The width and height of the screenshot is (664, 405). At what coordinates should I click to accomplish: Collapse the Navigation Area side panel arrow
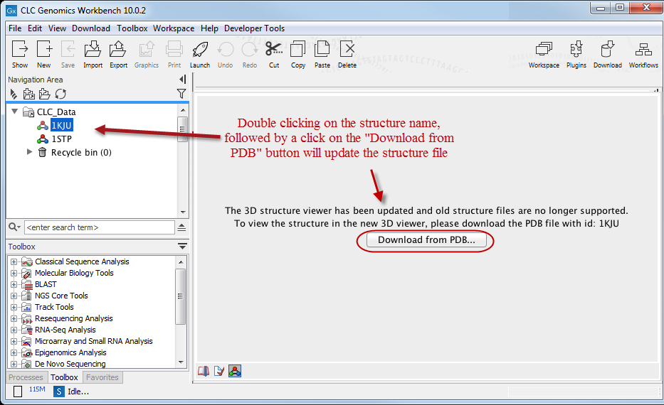click(182, 79)
